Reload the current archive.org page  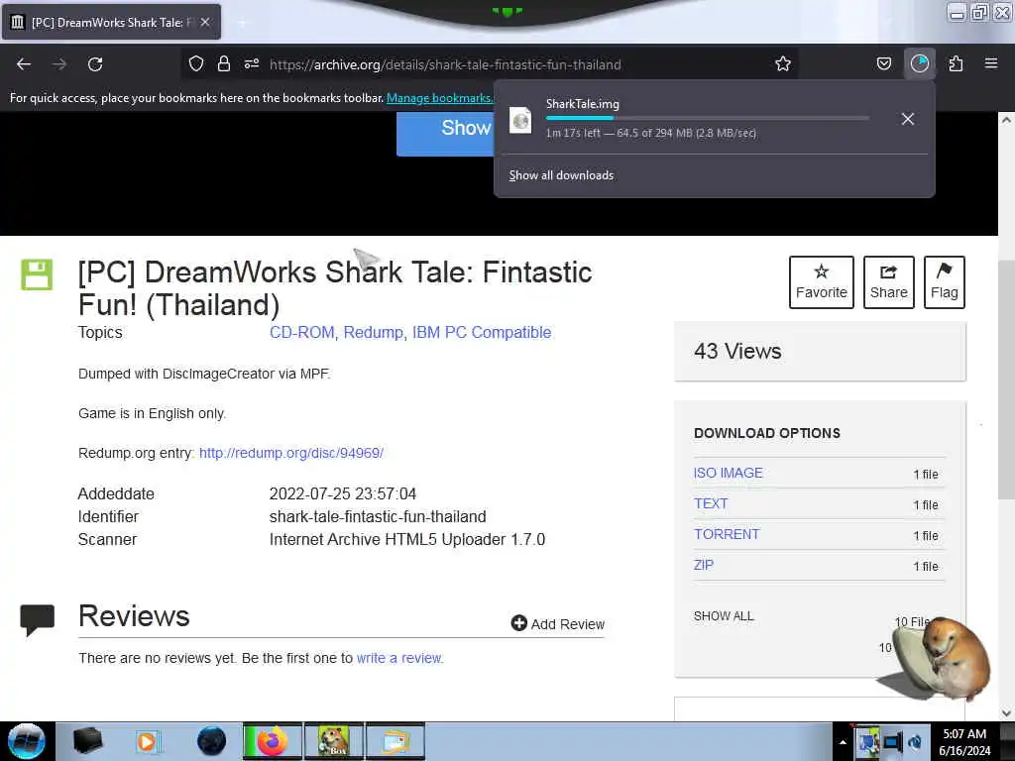pyautogui.click(x=95, y=64)
